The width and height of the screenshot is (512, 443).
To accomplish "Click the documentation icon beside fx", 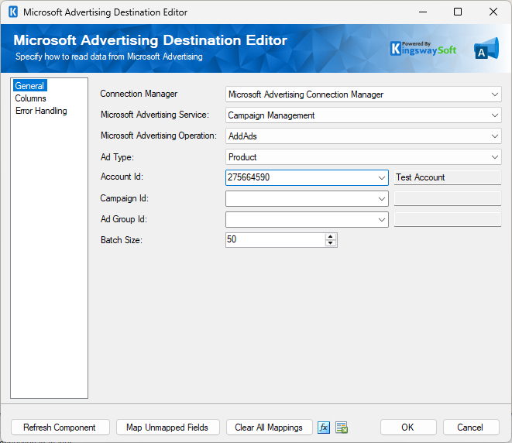I will tap(342, 428).
